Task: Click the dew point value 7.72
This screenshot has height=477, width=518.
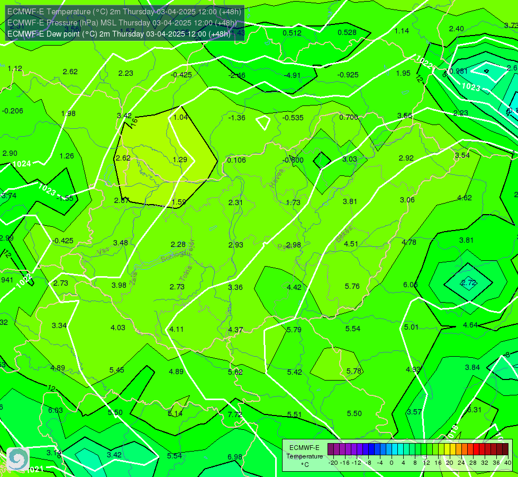Action: (x=235, y=414)
